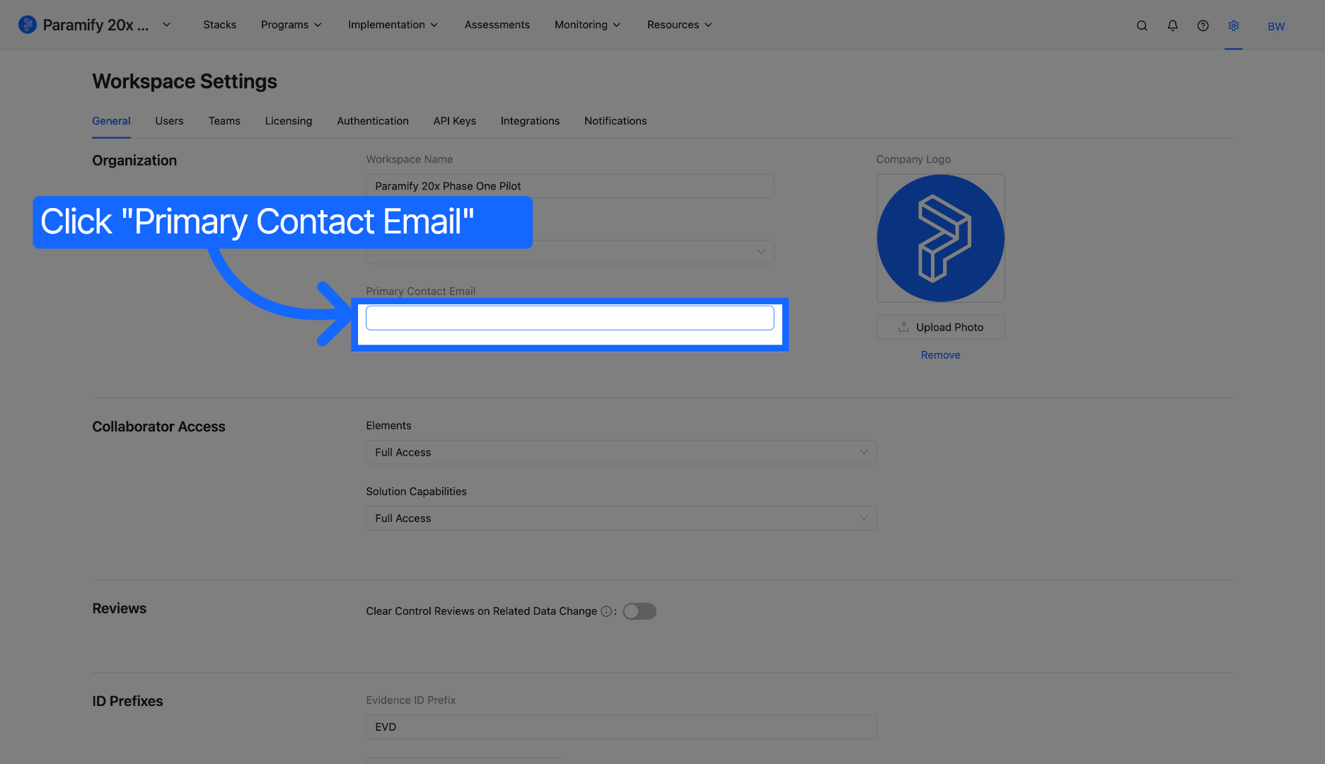Expand the workspace switcher chevron

[167, 25]
